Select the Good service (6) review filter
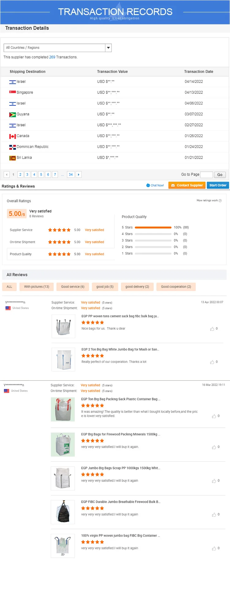The image size is (230, 615). coord(73,287)
